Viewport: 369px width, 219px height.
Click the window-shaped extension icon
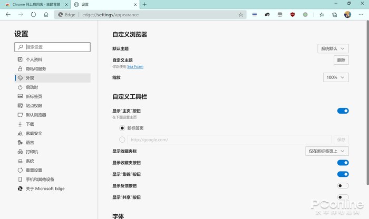pos(280,15)
